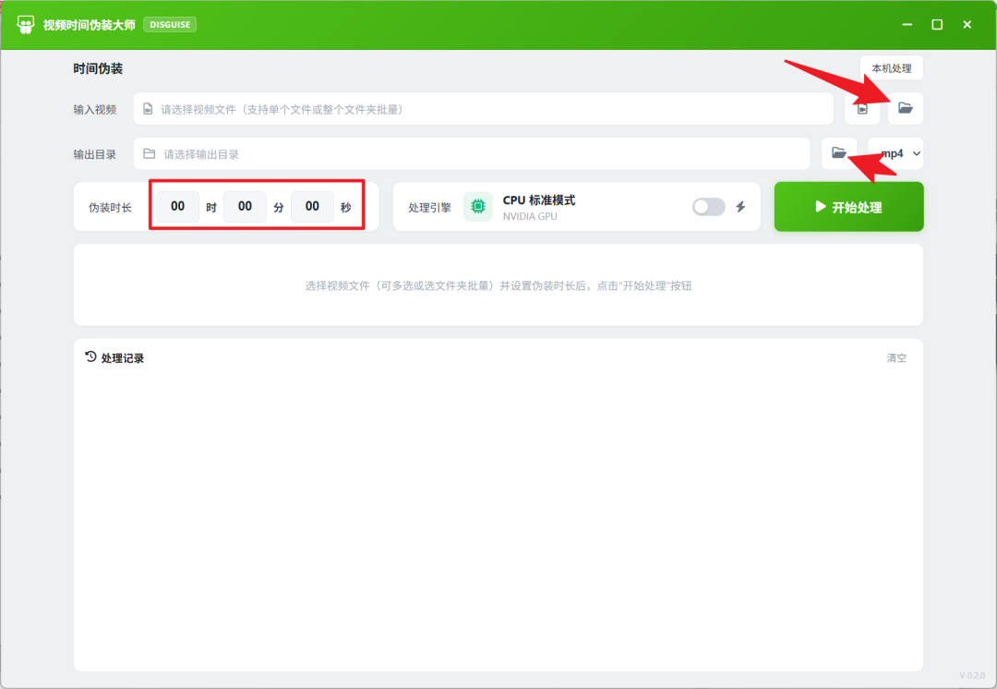Click the 输入视频 path input field

point(483,109)
